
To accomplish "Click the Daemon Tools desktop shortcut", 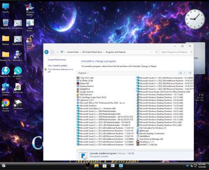I will (5, 72).
